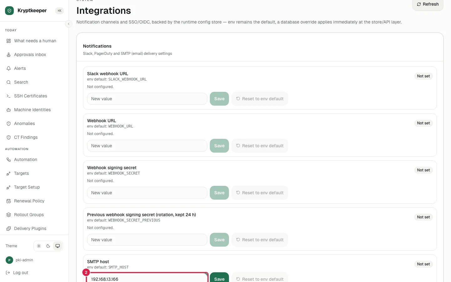Screen dimensions: 451x282
Task: Click the Log out arrow icon
Action: 8,273
